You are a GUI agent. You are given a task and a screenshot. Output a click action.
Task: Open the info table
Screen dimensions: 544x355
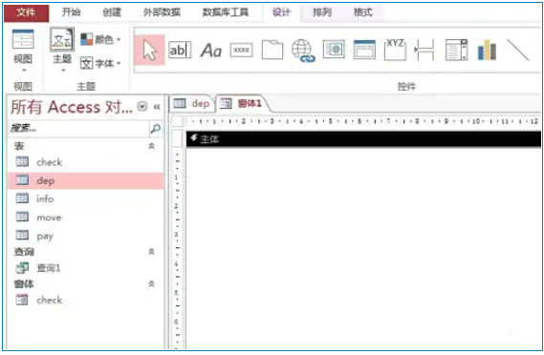point(86,198)
